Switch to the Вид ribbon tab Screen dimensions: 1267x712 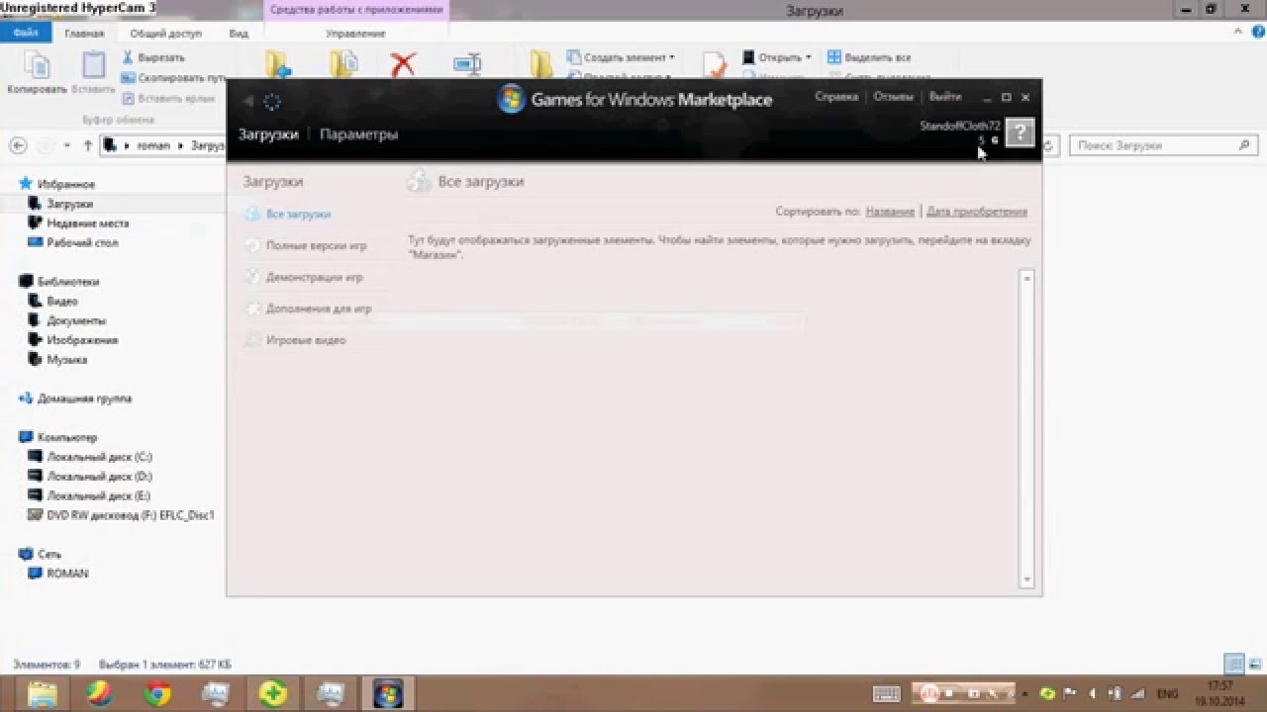(239, 33)
